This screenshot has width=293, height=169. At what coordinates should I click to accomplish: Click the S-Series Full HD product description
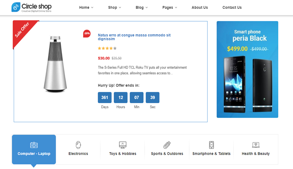142,70
